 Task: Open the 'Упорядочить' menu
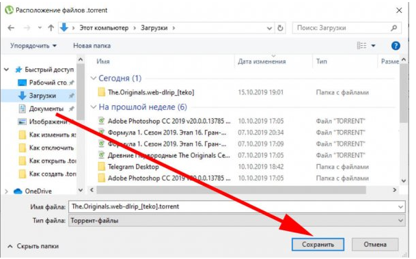pyautogui.click(x=33, y=46)
